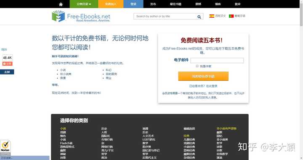Viewport: 303px width, 160px height.
Task: Open the 宗教 category link
Action: pyautogui.click(x=219, y=150)
